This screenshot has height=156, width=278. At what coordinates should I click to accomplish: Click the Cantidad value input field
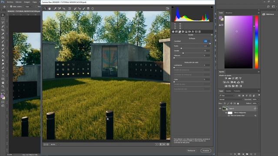click(207, 41)
